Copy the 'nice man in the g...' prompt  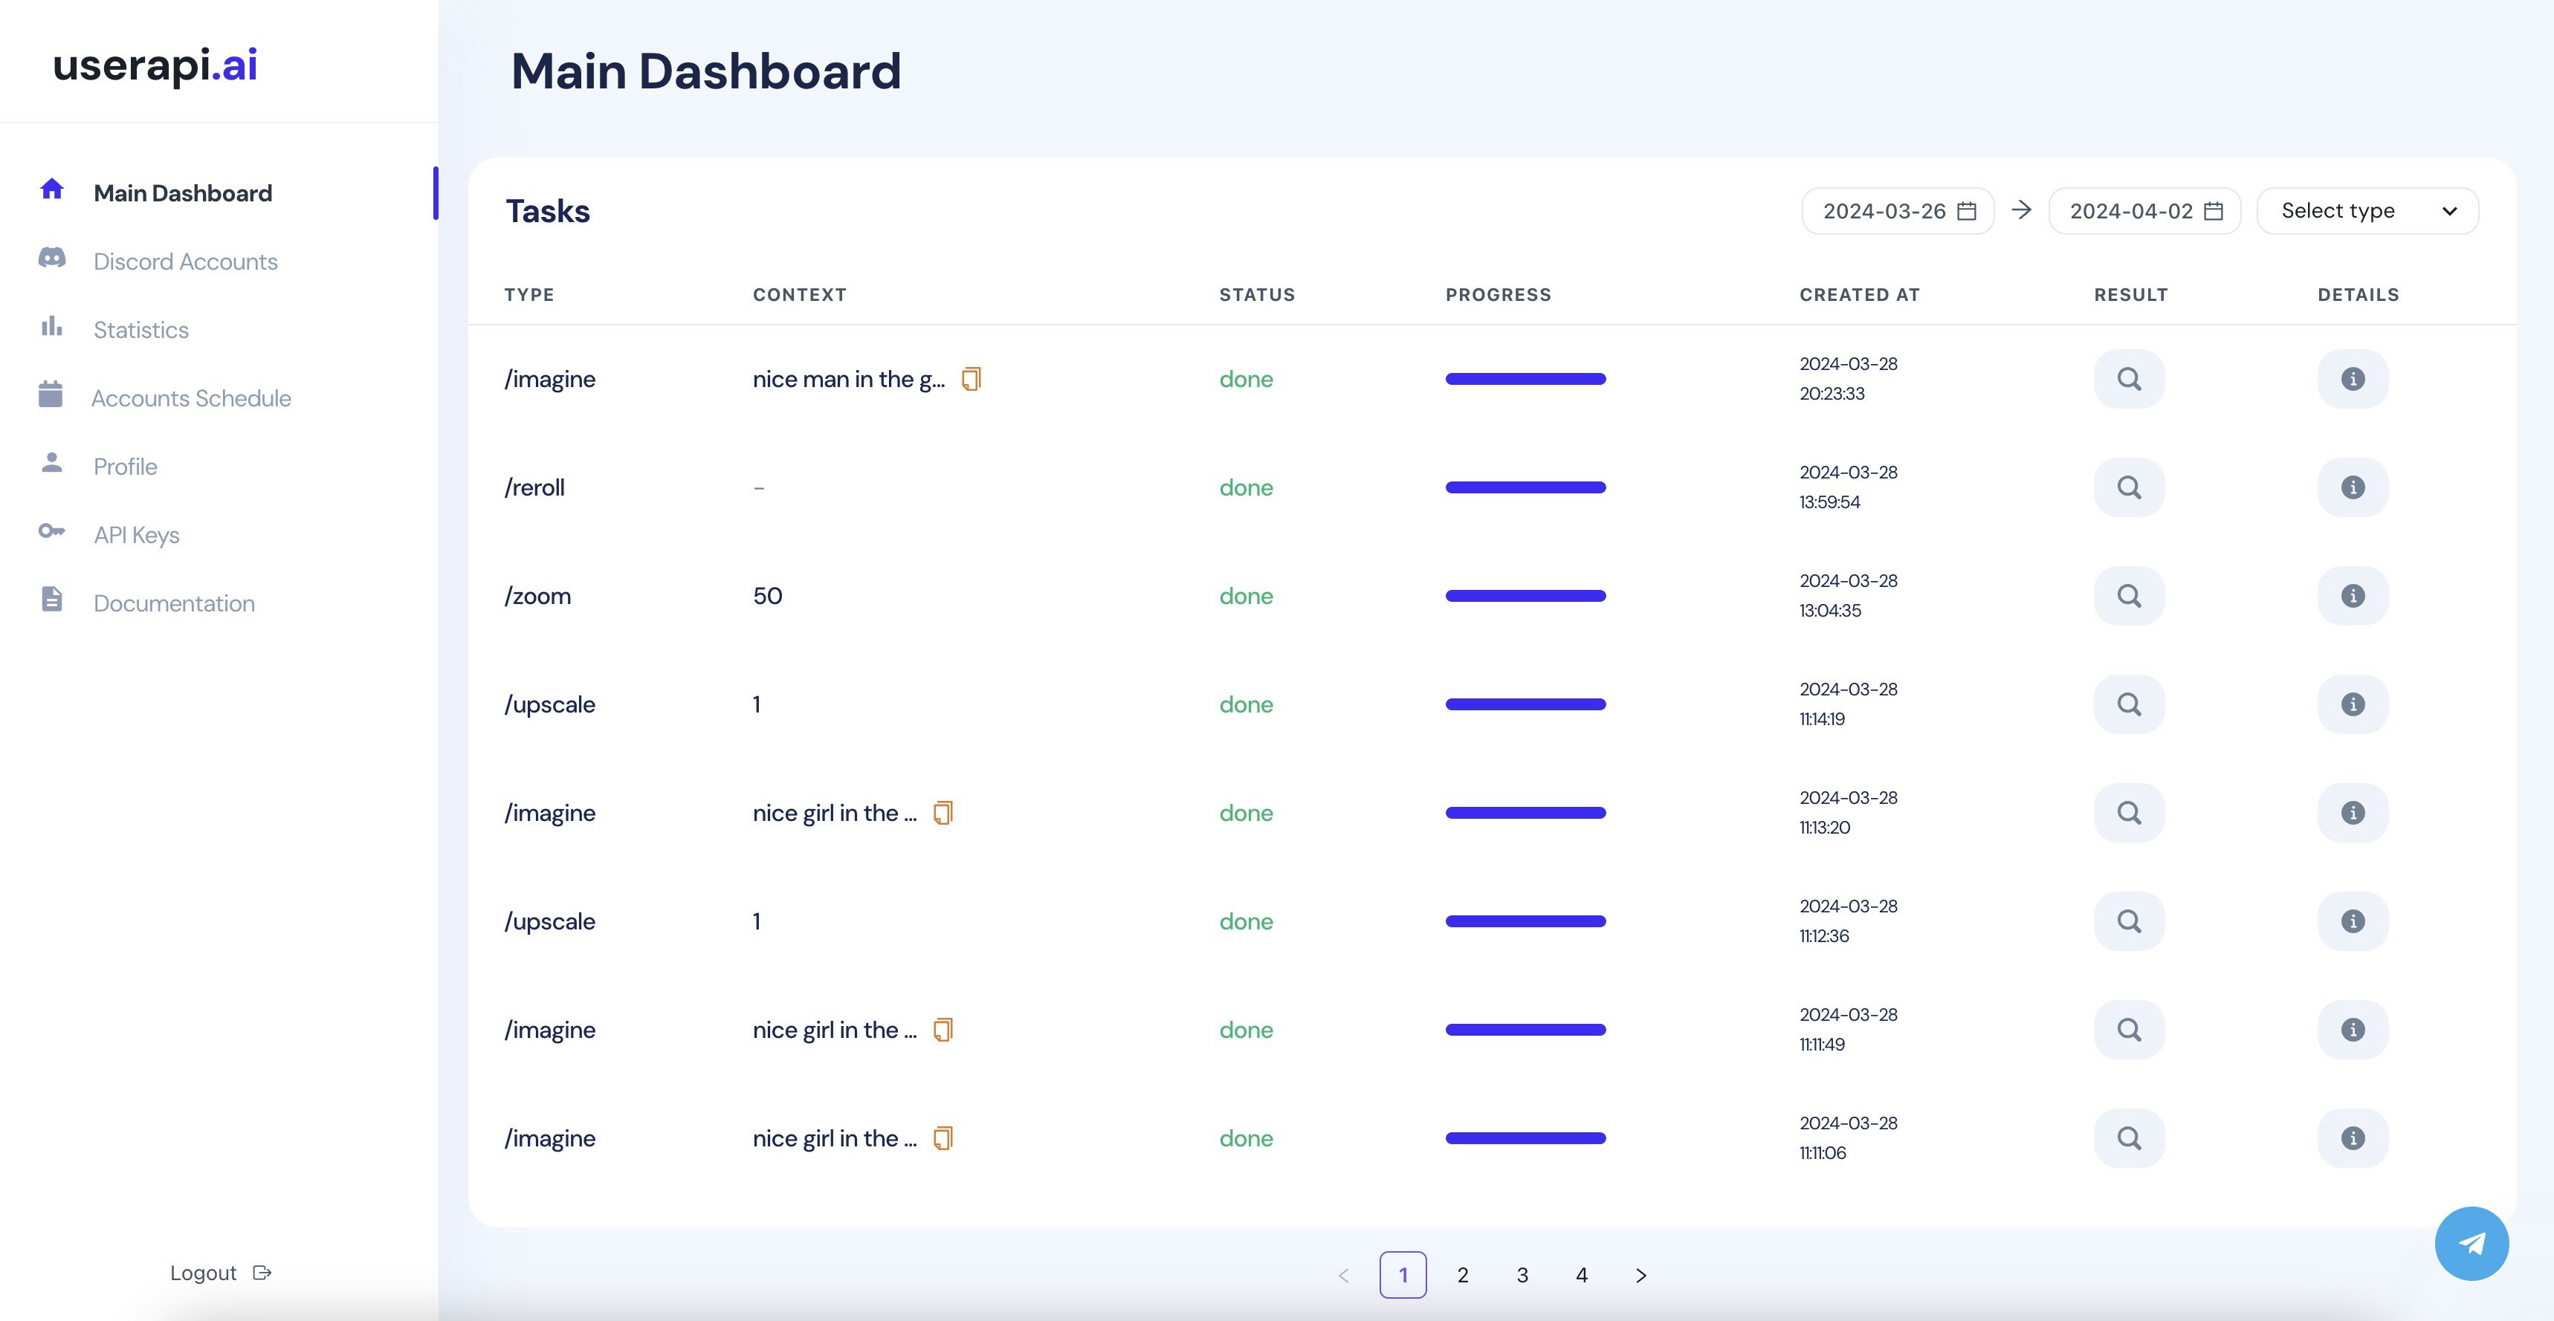pyautogui.click(x=971, y=379)
